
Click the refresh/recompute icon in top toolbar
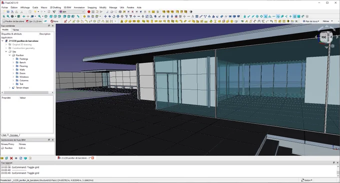coord(49,11)
